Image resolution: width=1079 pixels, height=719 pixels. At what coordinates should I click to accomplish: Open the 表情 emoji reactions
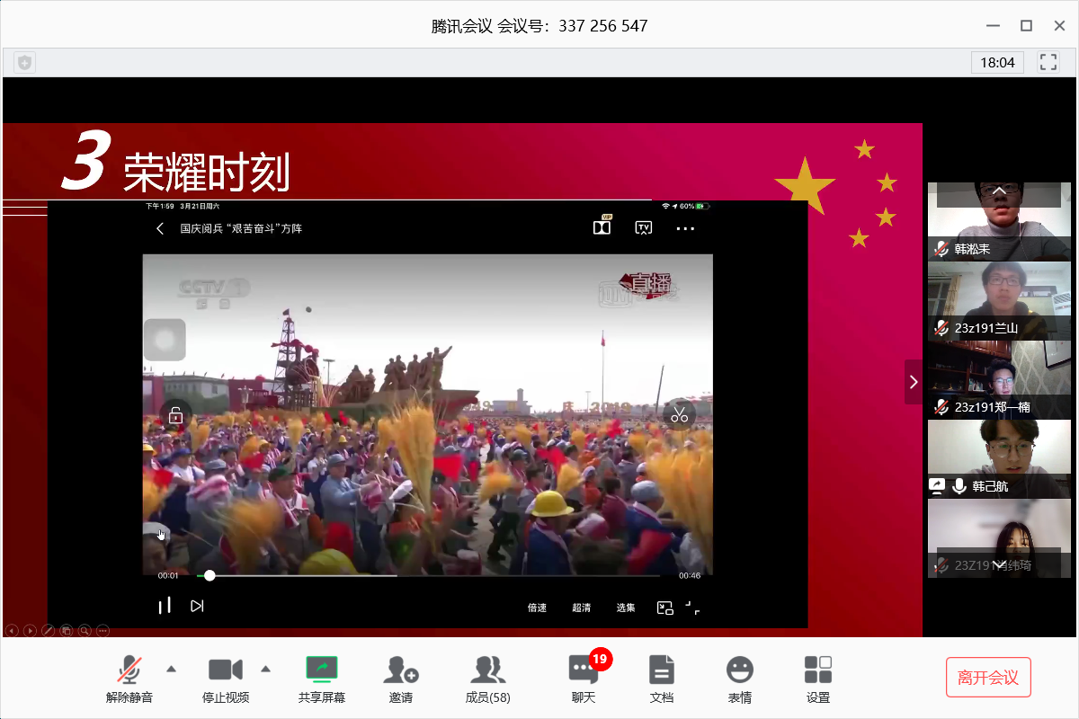pos(740,670)
